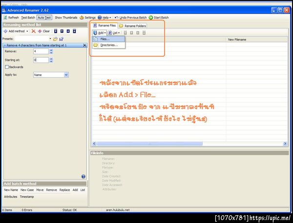
Task: Click the greyed move-up file icon
Action: pos(131,33)
